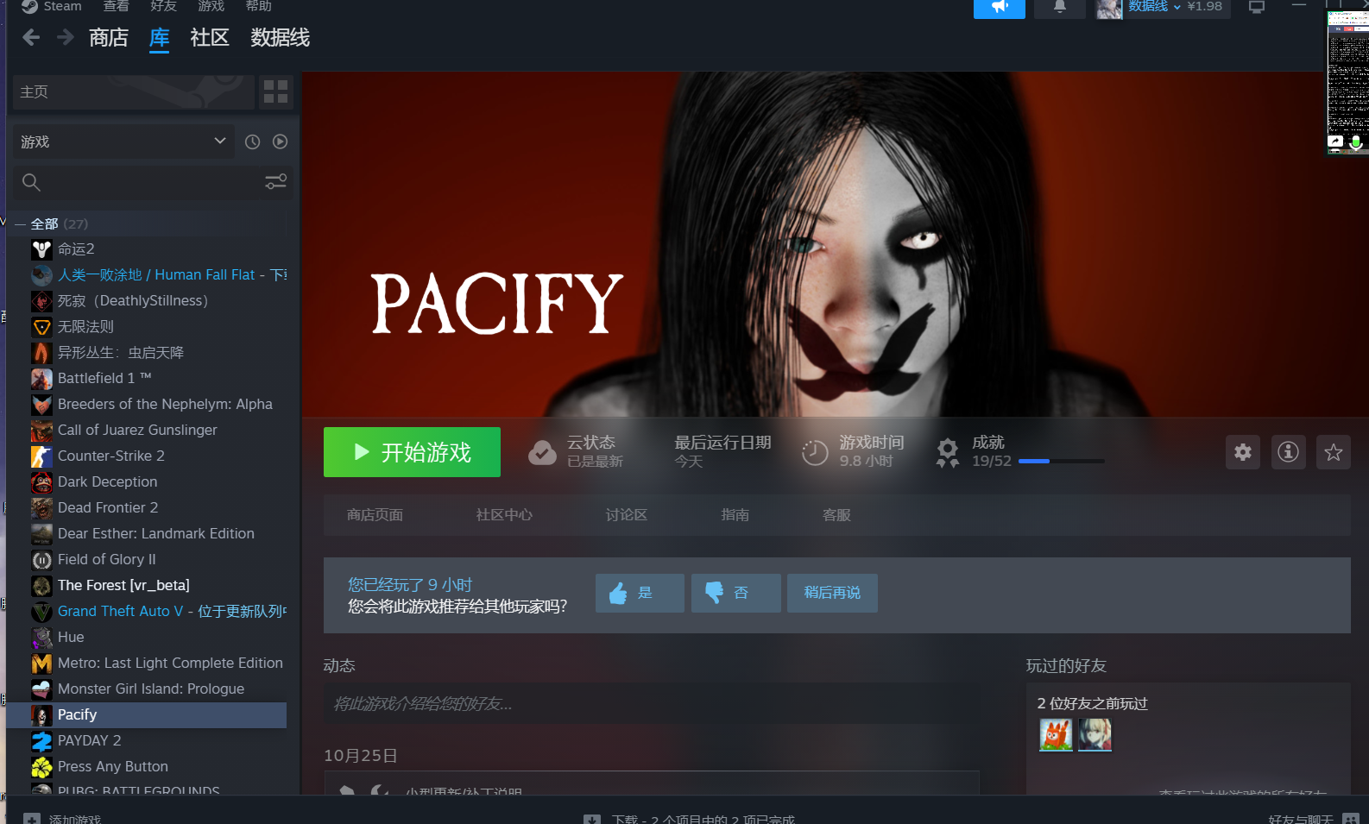
Task: Open the 指南 link
Action: coord(735,515)
